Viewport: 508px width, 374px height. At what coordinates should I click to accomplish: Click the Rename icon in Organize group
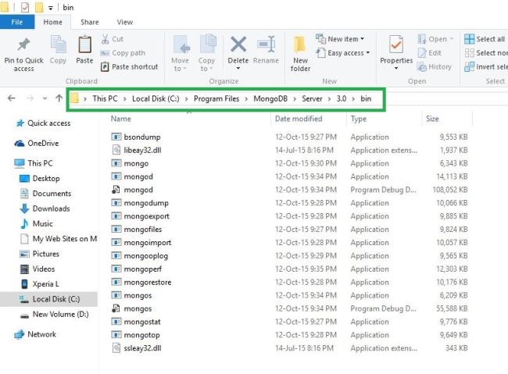[266, 45]
